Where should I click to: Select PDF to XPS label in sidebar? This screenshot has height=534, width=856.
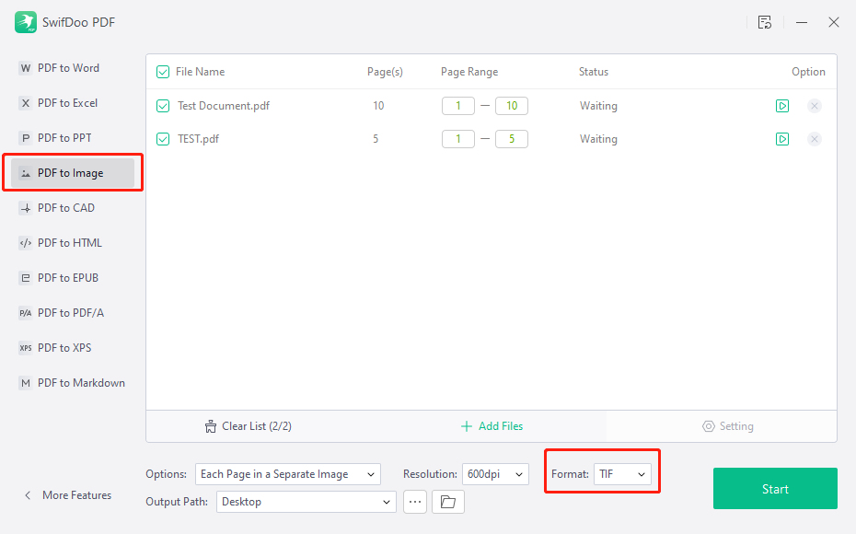pyautogui.click(x=64, y=348)
